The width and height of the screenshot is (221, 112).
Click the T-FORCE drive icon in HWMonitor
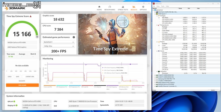(157, 81)
